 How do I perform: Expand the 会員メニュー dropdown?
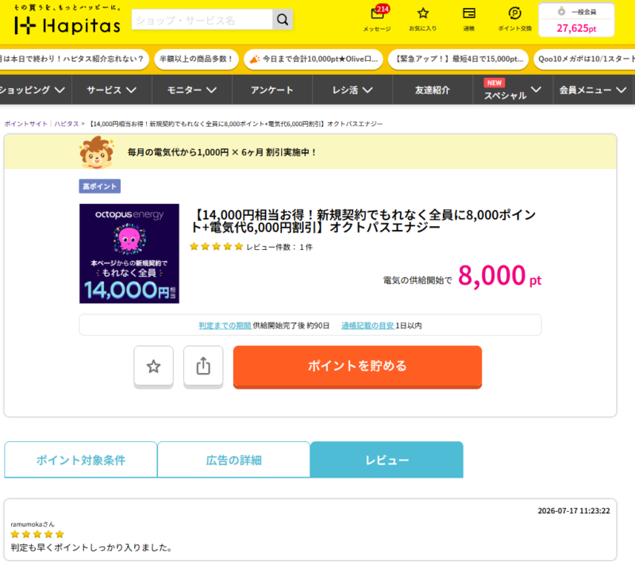pyautogui.click(x=592, y=90)
